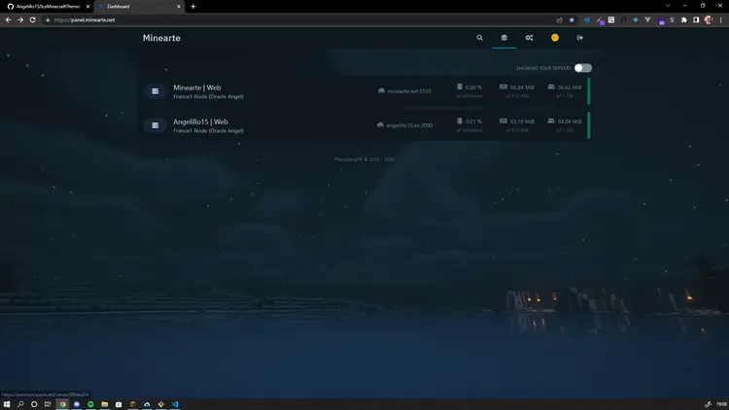Screen dimensions: 729x410
Task: Click the 63.18 MiB memory value
Action: tap(522, 121)
